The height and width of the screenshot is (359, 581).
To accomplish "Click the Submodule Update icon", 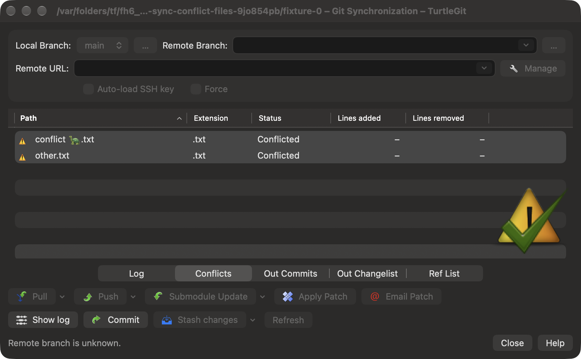I will click(x=158, y=296).
